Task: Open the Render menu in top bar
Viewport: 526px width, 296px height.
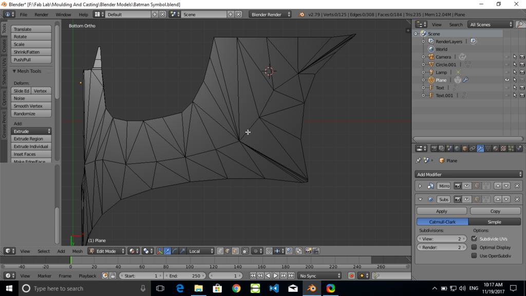Action: tap(41, 14)
